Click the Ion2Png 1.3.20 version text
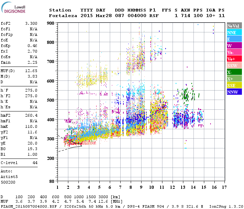 (226, 207)
